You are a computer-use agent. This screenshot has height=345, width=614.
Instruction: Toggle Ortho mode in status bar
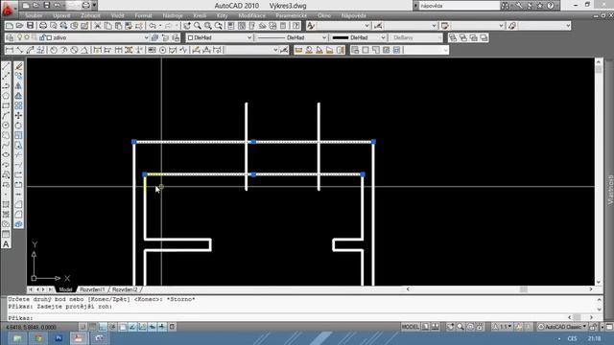coord(103,327)
